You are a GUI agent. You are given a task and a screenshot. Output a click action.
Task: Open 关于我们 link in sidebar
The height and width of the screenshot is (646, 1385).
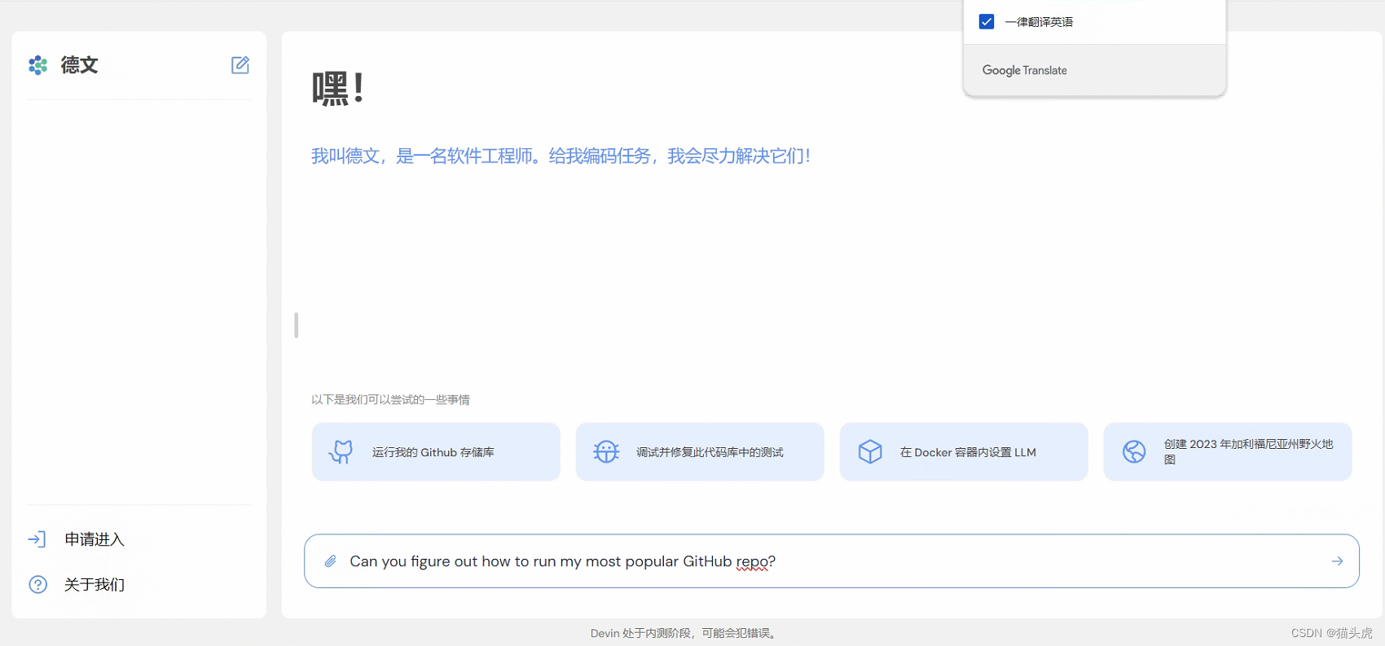(x=95, y=585)
